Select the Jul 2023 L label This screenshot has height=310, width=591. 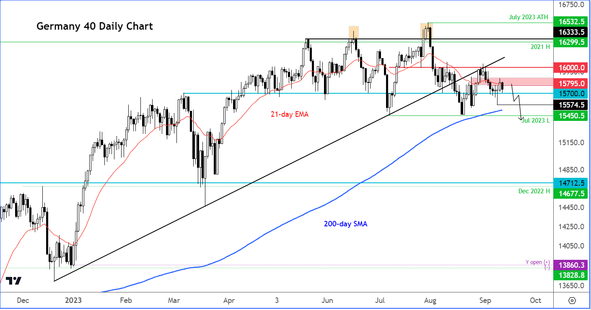point(535,120)
